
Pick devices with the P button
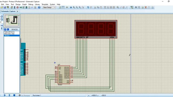pyautogui.click(x=5, y=29)
